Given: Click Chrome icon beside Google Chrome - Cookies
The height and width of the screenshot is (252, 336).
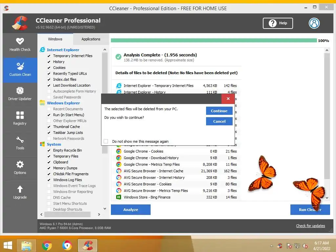Looking at the screenshot, I should (x=118, y=151).
